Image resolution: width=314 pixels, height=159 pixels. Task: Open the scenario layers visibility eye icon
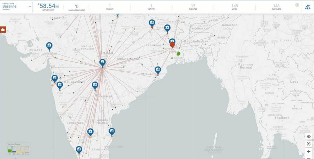pos(309,136)
